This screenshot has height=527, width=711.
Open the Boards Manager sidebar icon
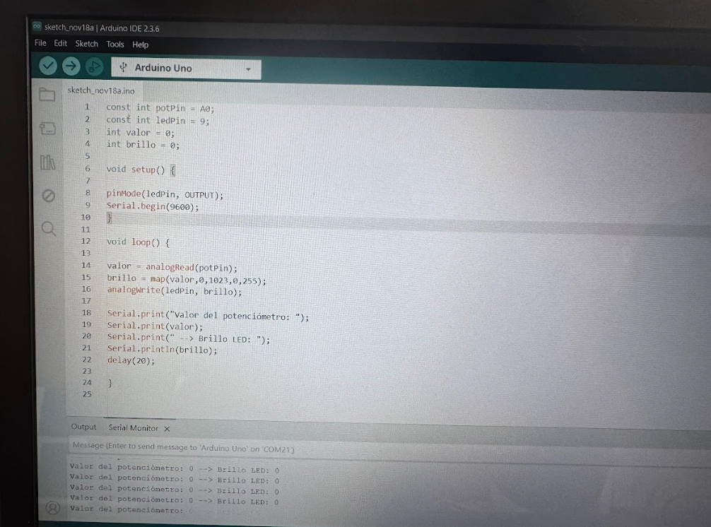tap(47, 128)
